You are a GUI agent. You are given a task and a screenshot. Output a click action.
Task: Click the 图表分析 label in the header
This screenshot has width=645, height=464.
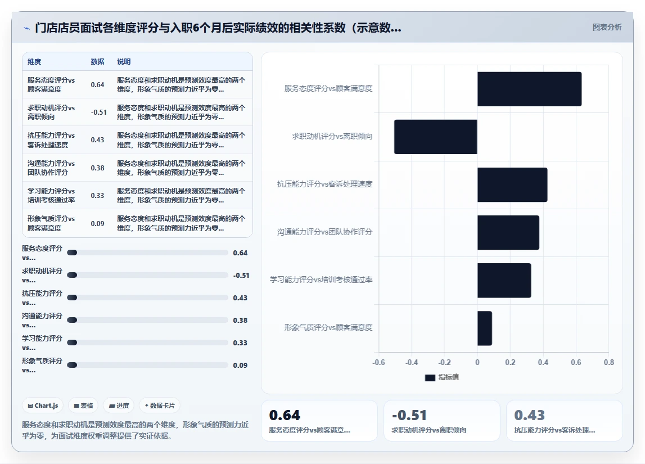[607, 27]
